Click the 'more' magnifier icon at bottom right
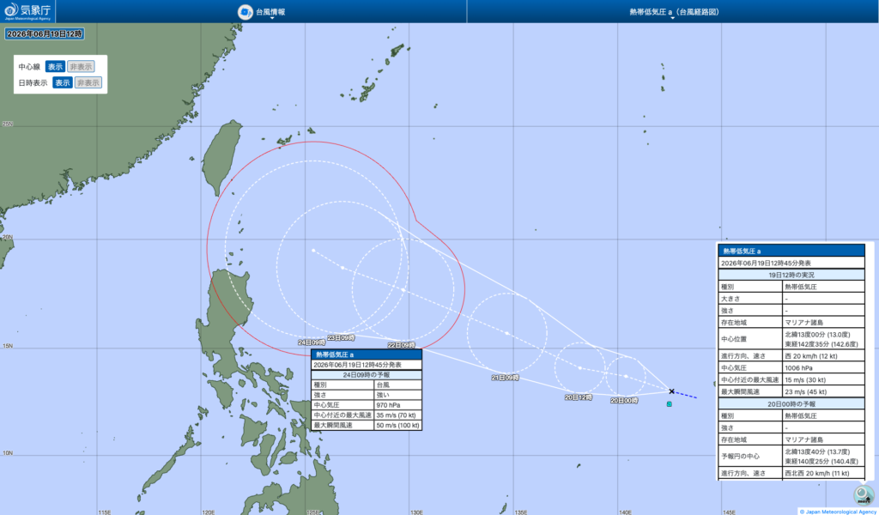Viewport: 879px width, 515px height. (864, 494)
